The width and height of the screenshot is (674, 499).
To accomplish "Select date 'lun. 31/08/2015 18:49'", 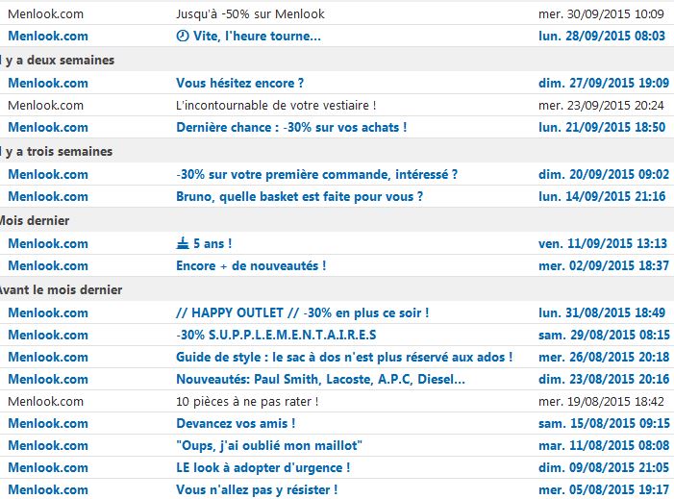I will tap(602, 312).
